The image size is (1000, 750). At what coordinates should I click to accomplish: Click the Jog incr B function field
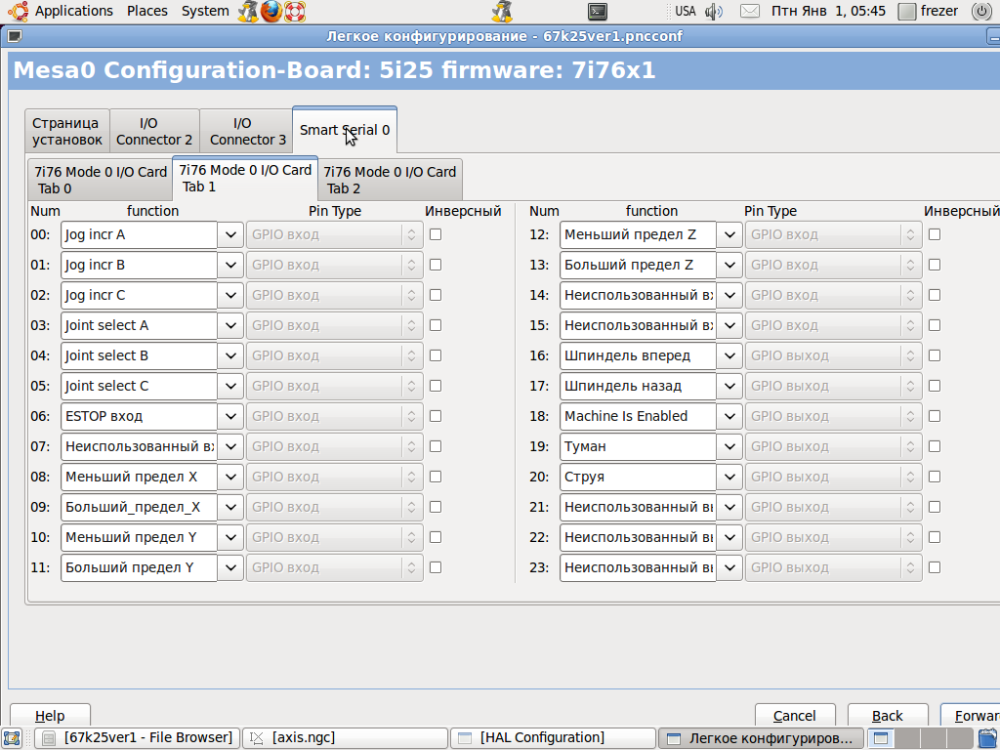tap(139, 265)
